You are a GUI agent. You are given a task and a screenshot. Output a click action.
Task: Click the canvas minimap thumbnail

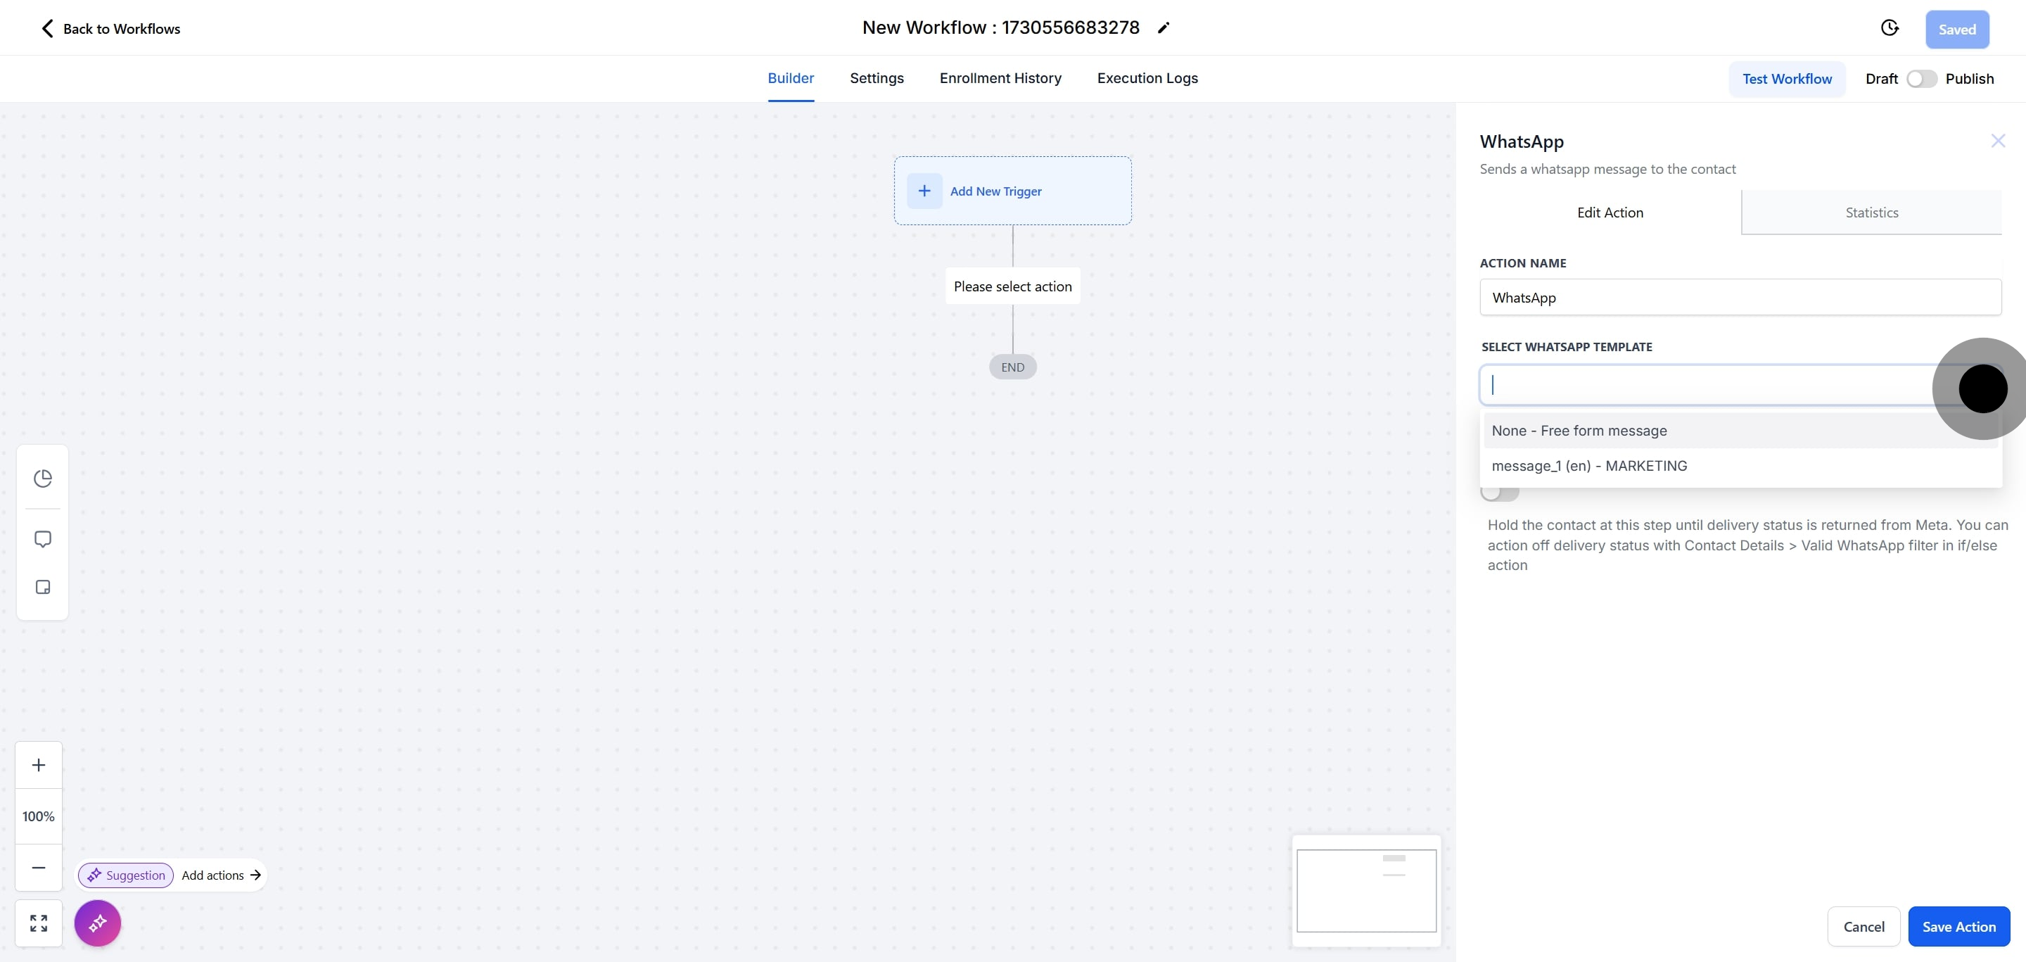[1366, 890]
